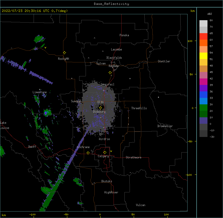Click the Innisfail city label
This screenshot has height=218, width=223.
pos(107,84)
